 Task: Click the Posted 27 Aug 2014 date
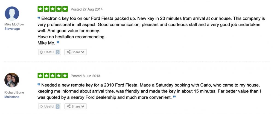tap(87, 9)
